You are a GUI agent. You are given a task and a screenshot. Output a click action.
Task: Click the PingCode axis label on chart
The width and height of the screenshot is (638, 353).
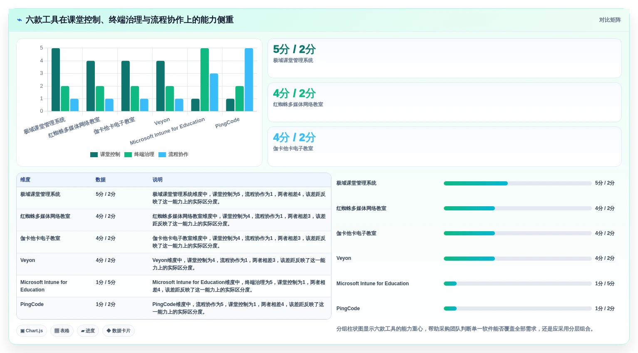click(x=227, y=123)
